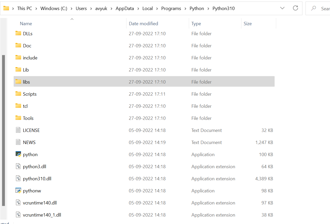
Task: Expand chevron after Windows (C:) breadcrumb
Action: click(x=72, y=8)
